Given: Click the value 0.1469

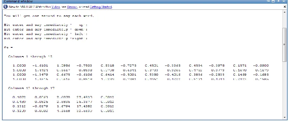Looking at the screenshot, I should [240, 75].
